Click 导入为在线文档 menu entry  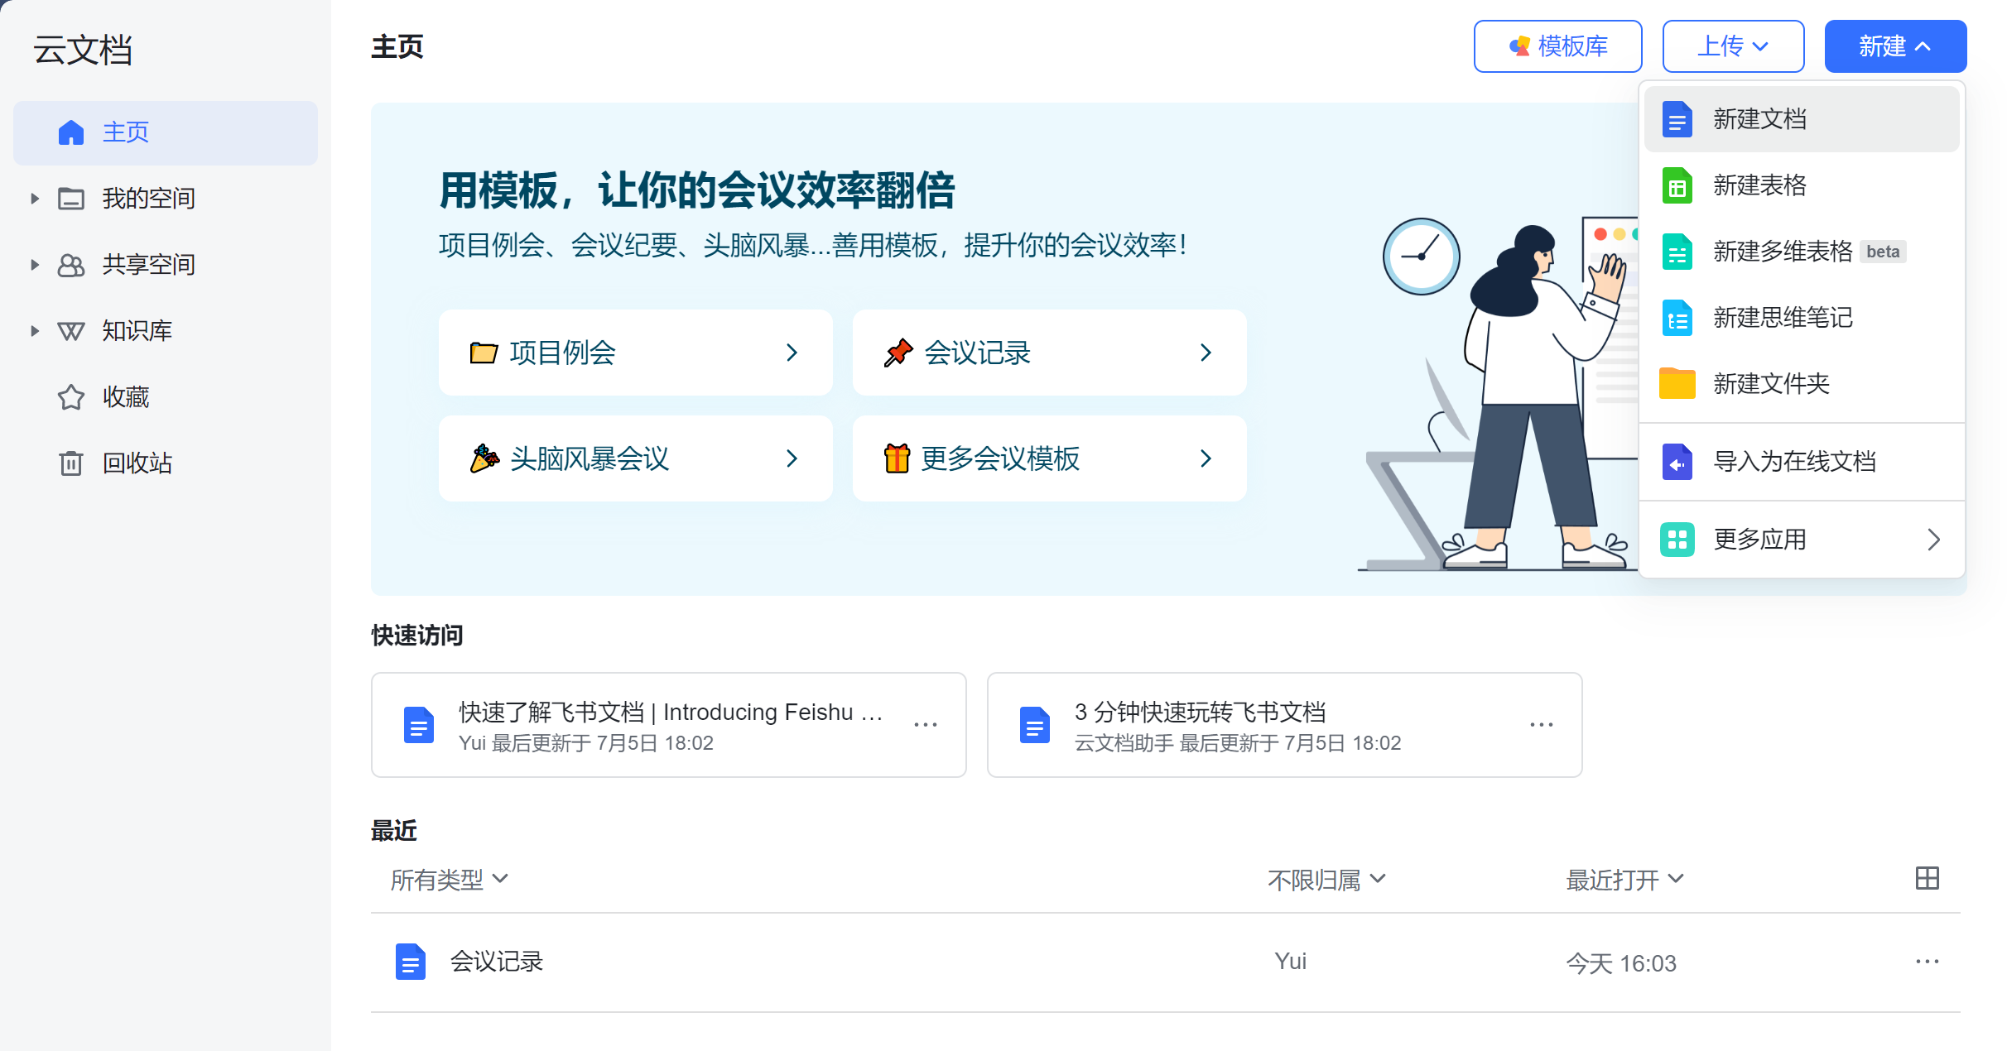[x=1793, y=462]
